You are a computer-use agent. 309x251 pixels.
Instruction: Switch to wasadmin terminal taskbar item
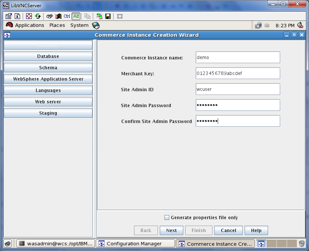tap(56, 244)
